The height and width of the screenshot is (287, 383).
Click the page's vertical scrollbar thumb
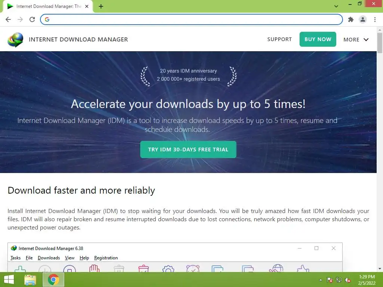point(380,43)
